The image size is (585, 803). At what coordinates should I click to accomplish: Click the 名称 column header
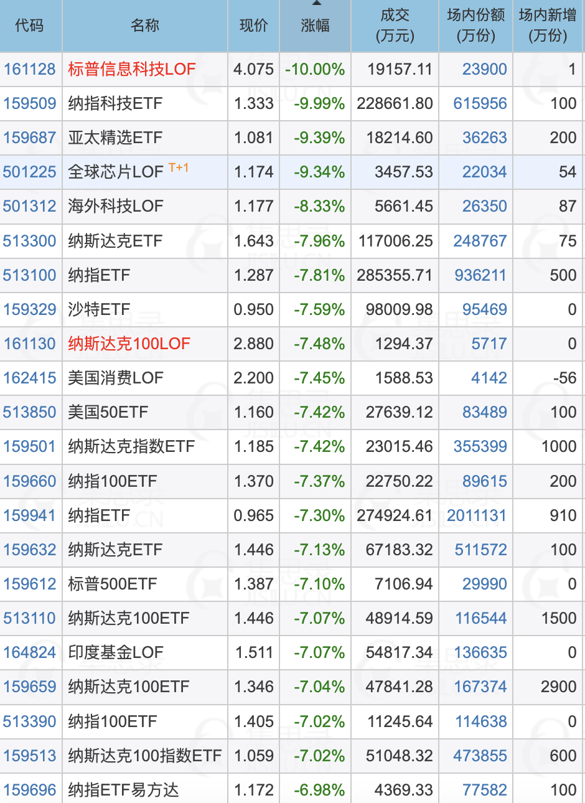pos(145,26)
